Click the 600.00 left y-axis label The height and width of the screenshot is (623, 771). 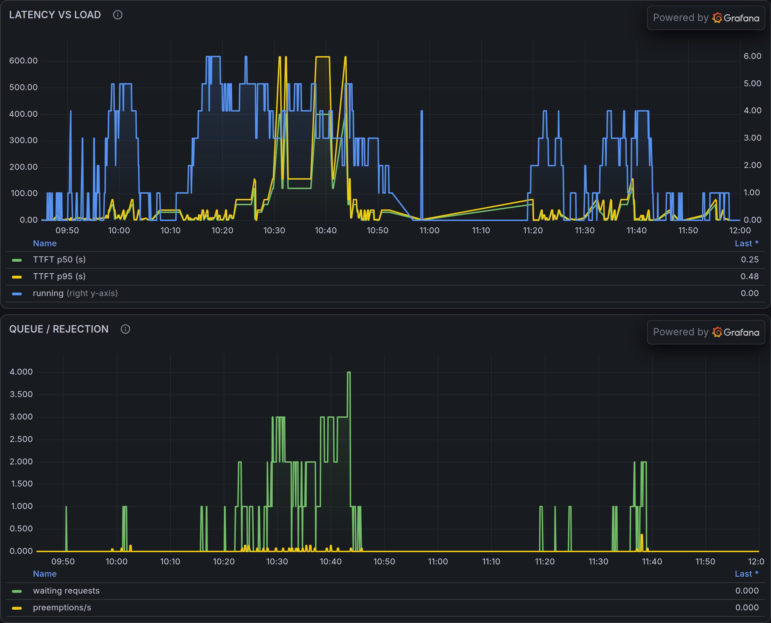pyautogui.click(x=23, y=61)
